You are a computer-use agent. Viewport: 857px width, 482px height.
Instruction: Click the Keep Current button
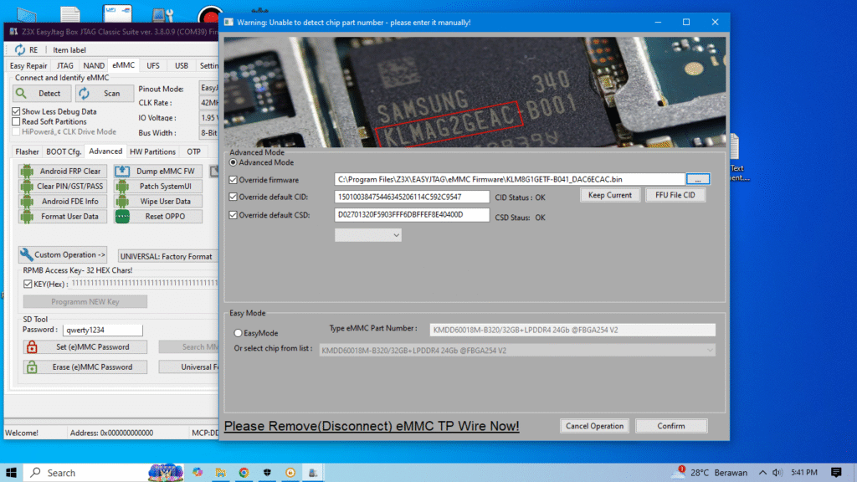coord(610,195)
